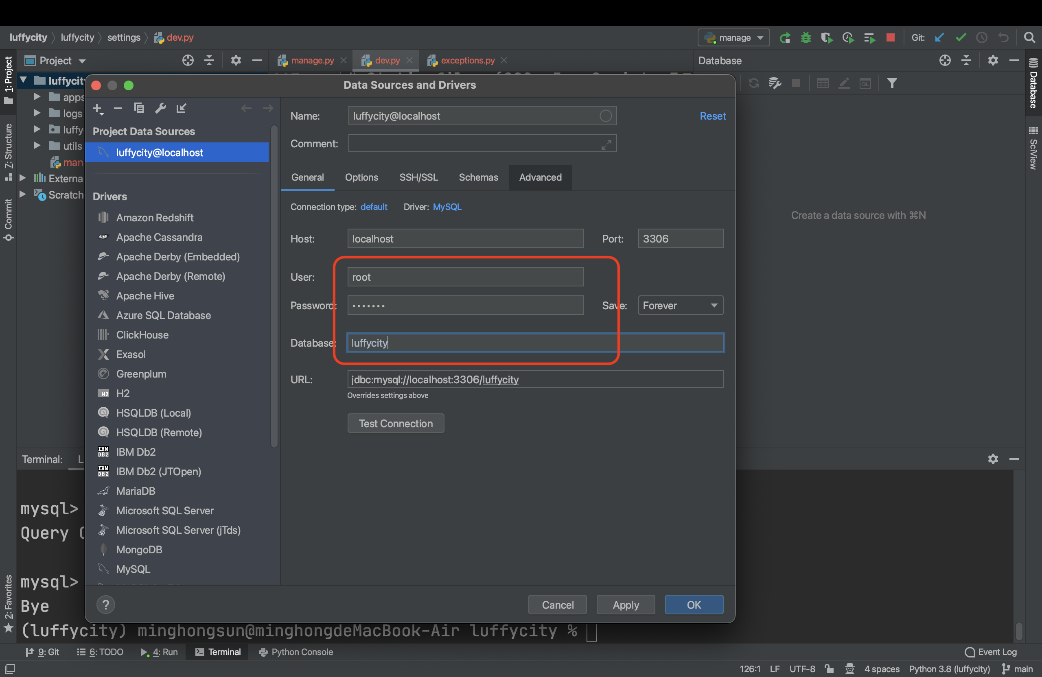Open driver settings wrench icon

[160, 108]
